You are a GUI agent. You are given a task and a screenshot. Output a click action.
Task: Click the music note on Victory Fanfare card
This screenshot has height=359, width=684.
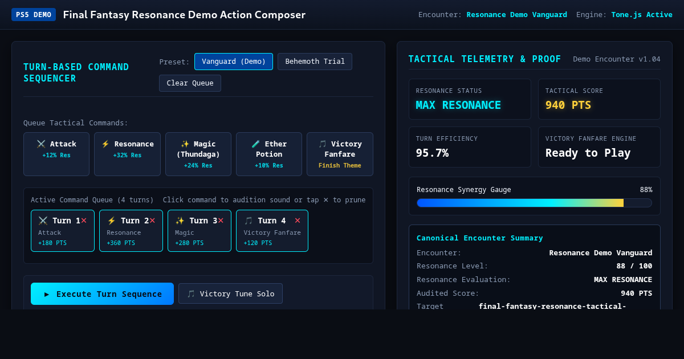point(323,144)
